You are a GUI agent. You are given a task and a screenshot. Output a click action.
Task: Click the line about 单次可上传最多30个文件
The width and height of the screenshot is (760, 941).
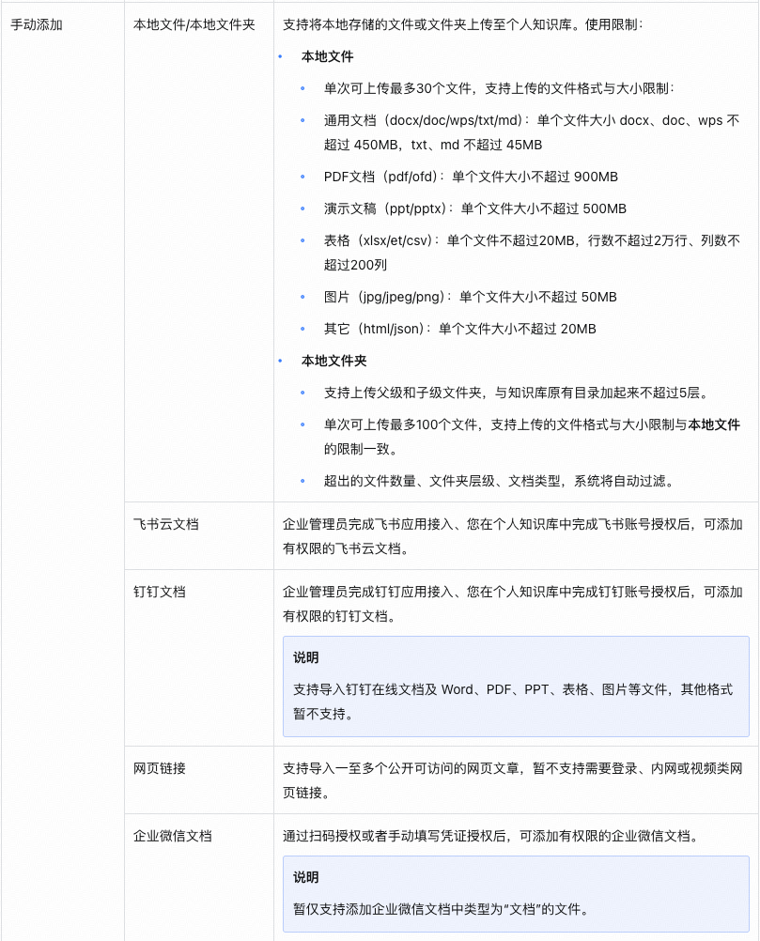(499, 89)
